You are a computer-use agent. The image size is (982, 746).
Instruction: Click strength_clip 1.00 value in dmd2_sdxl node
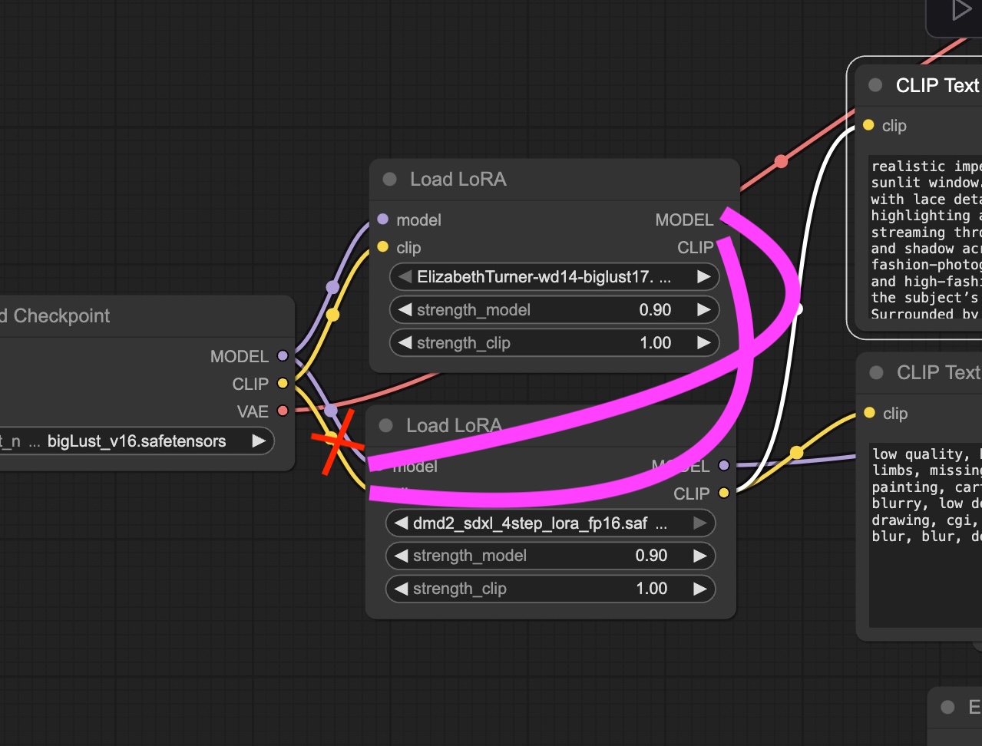tap(651, 589)
